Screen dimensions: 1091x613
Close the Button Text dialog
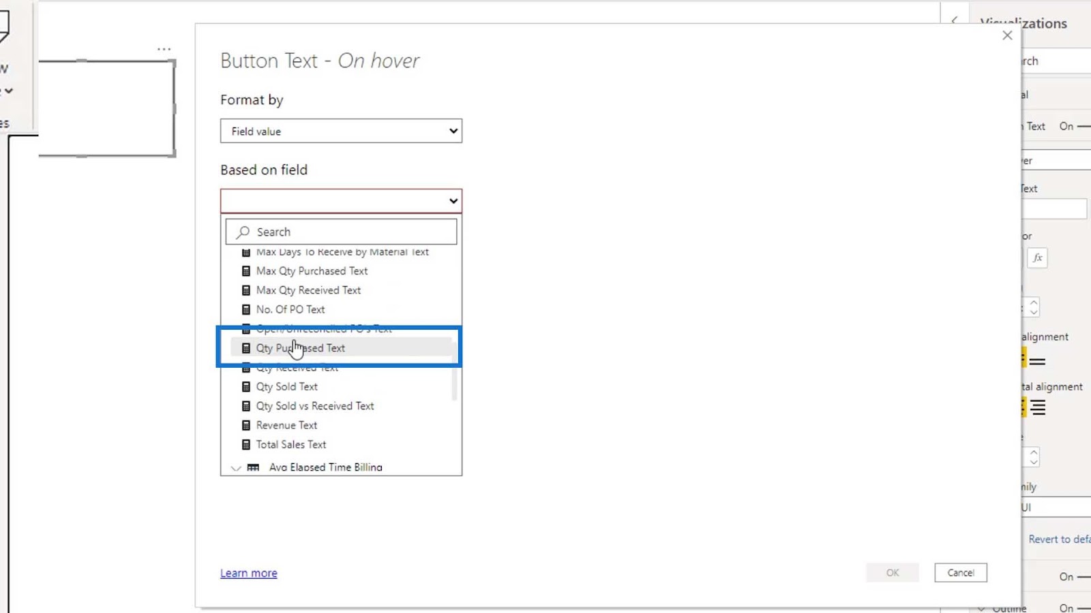[x=1007, y=35]
